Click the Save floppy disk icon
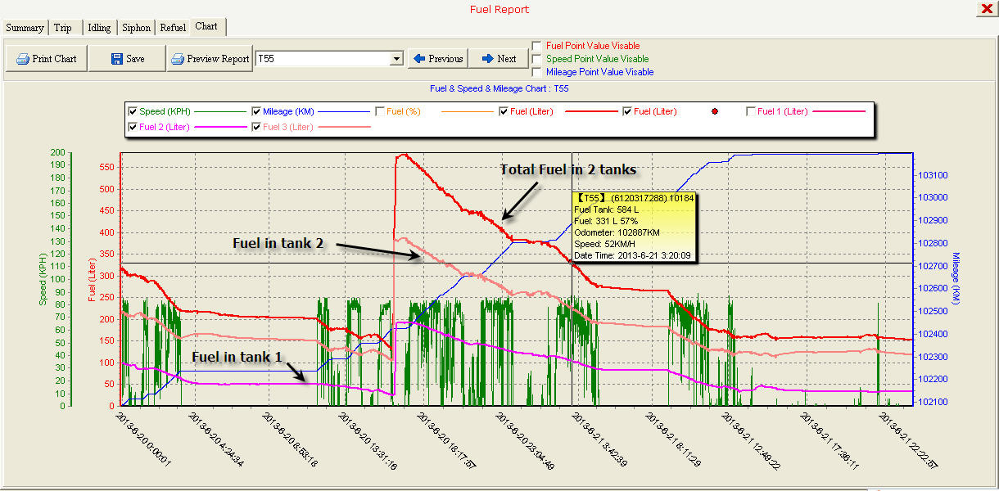The height and width of the screenshot is (491, 999). 117,59
